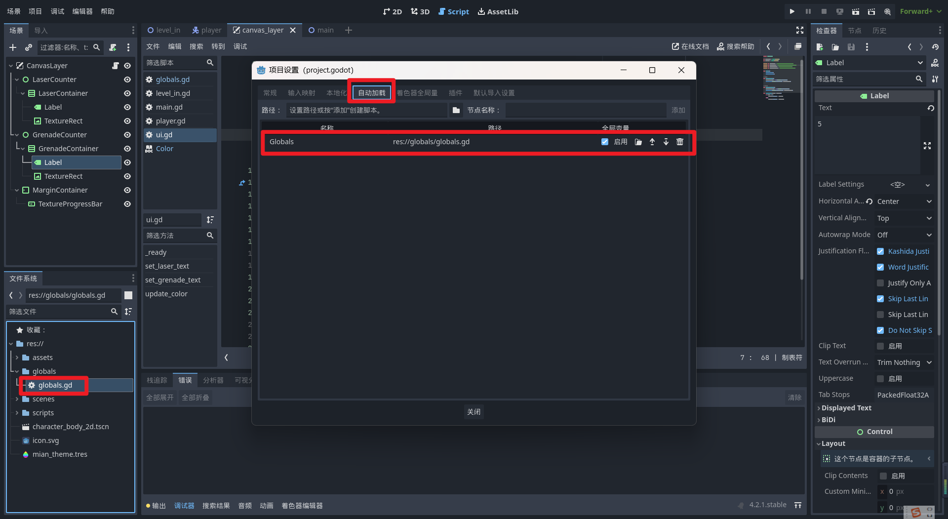Save the currently edited resource in inspector
948x519 pixels.
point(851,47)
